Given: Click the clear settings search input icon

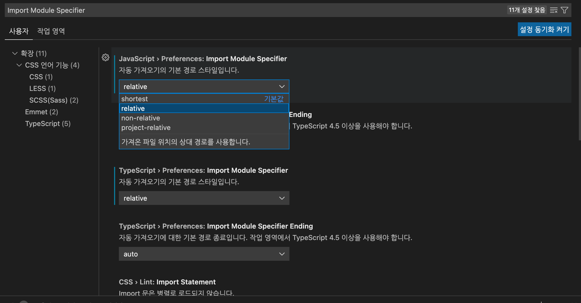Looking at the screenshot, I should point(554,10).
